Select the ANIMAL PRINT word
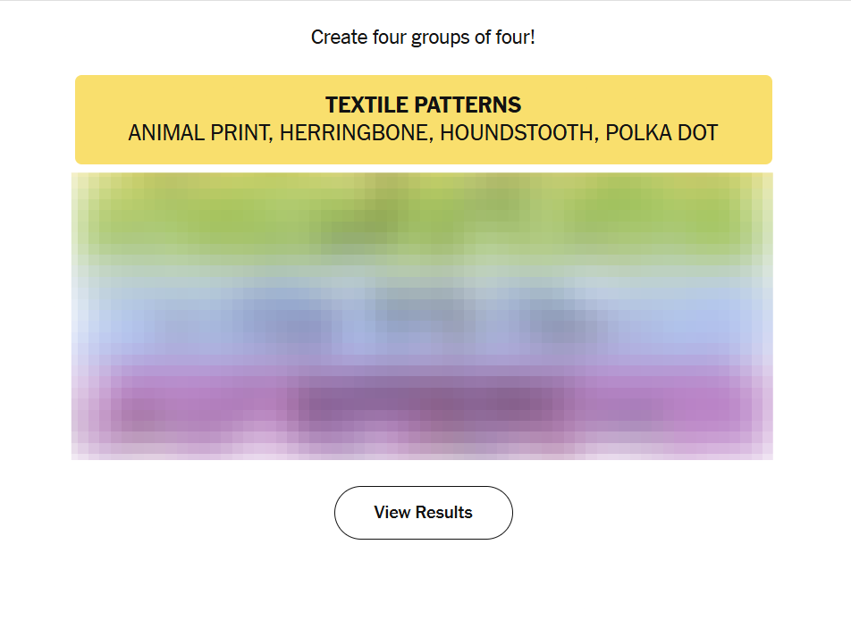 (198, 133)
